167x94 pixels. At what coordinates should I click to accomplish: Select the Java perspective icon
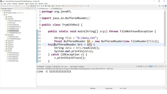(165, 6)
